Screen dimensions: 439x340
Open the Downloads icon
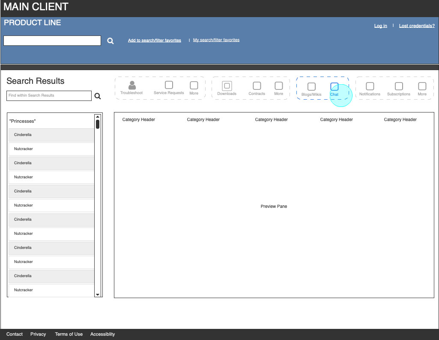point(227,86)
